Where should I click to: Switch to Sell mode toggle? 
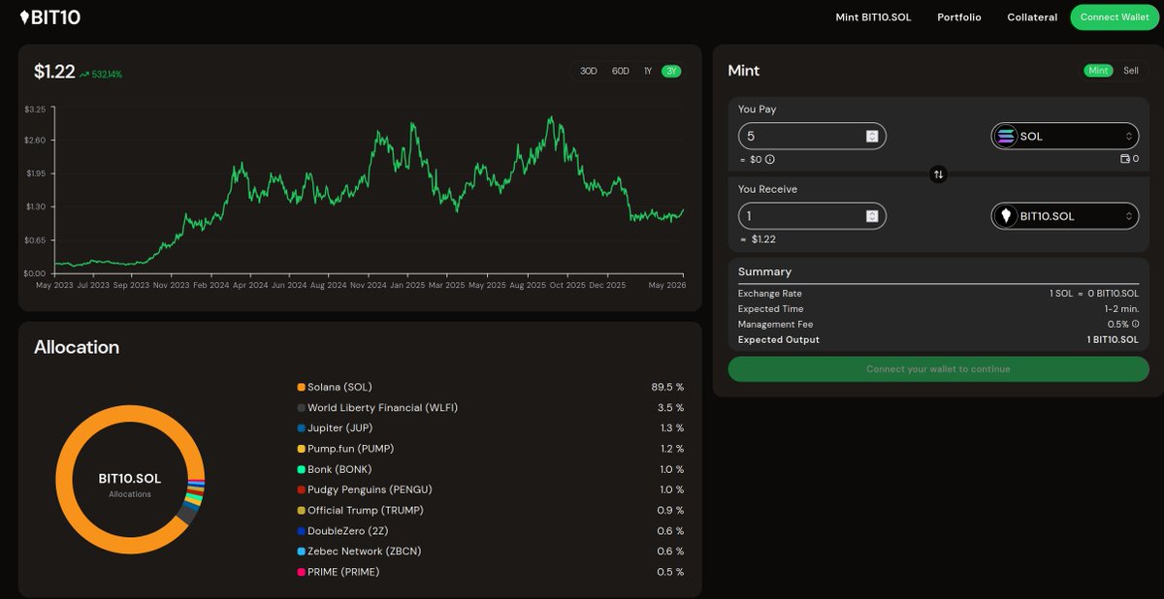click(x=1131, y=71)
